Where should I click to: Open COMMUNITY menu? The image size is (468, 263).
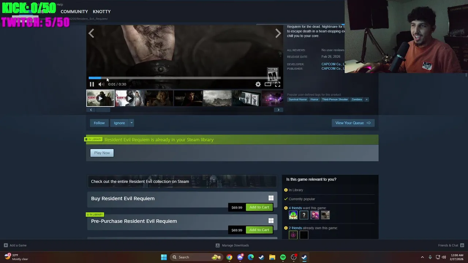74,12
